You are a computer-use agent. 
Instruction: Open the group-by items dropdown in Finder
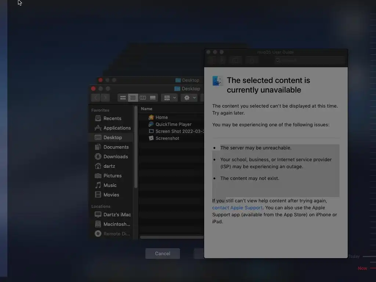tap(169, 98)
